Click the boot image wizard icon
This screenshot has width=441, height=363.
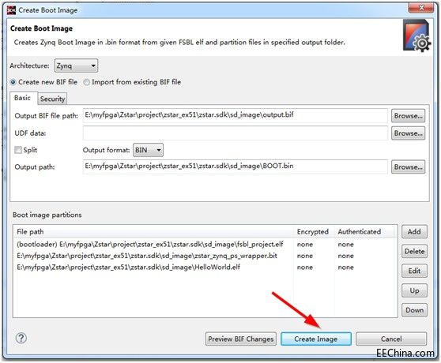416,36
